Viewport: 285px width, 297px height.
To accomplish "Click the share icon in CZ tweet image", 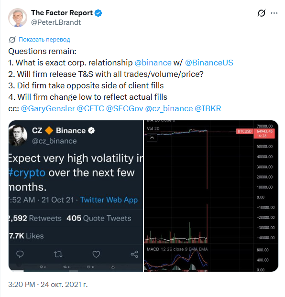I will pos(134,254).
